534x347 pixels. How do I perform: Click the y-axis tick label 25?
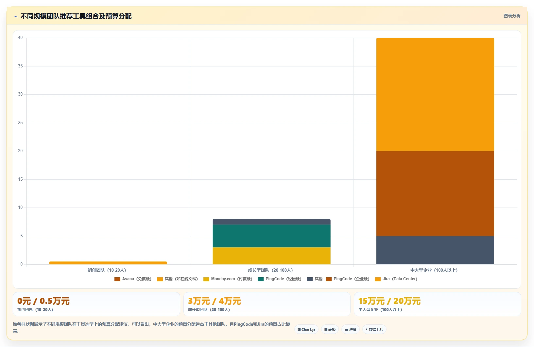pos(20,123)
